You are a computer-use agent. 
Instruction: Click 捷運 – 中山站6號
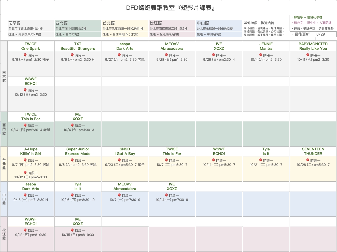(209, 34)
